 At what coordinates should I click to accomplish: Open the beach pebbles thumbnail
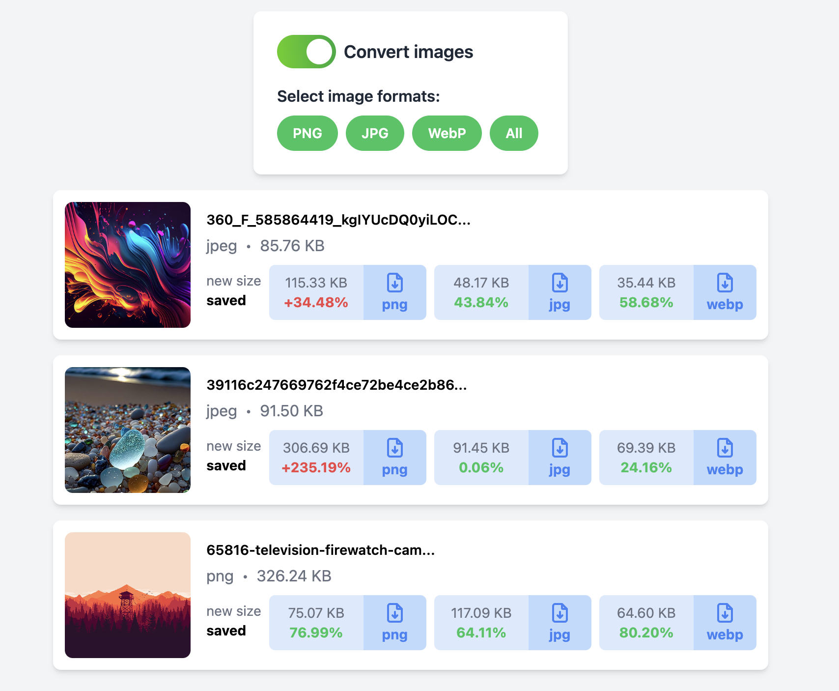128,430
